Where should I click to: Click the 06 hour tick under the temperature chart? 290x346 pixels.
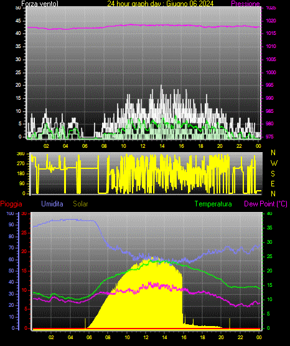[x=89, y=337]
